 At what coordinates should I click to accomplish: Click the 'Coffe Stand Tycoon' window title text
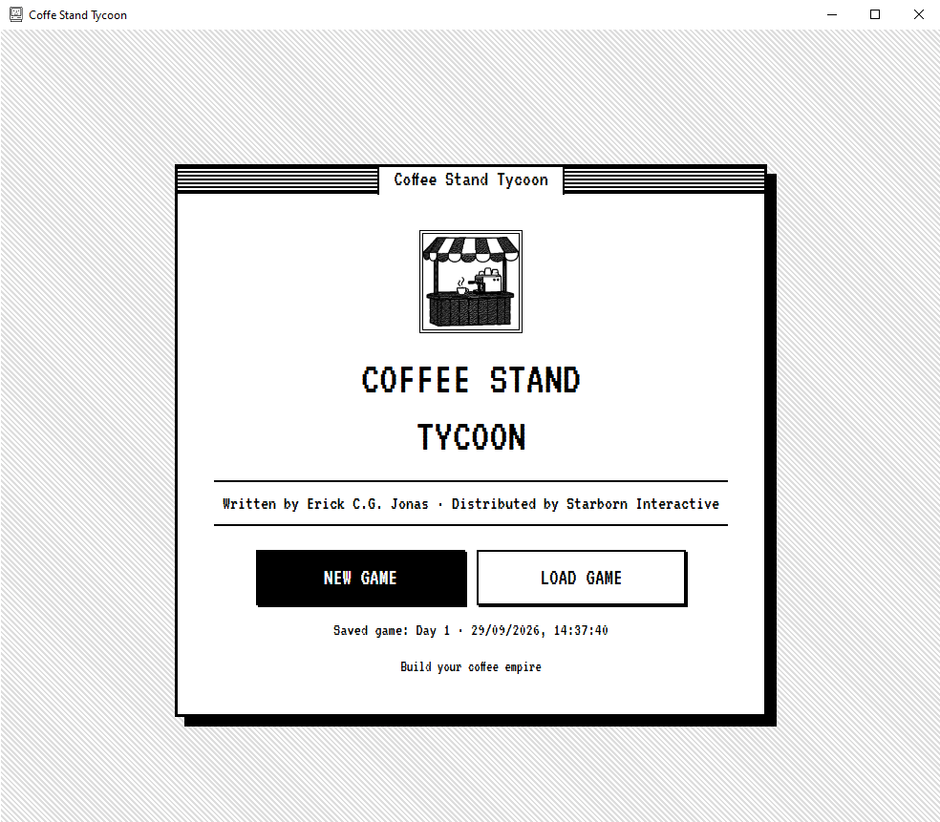(x=78, y=15)
